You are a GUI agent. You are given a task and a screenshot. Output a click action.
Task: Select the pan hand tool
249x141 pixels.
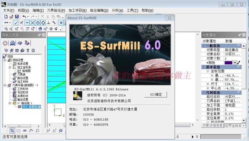point(40,29)
